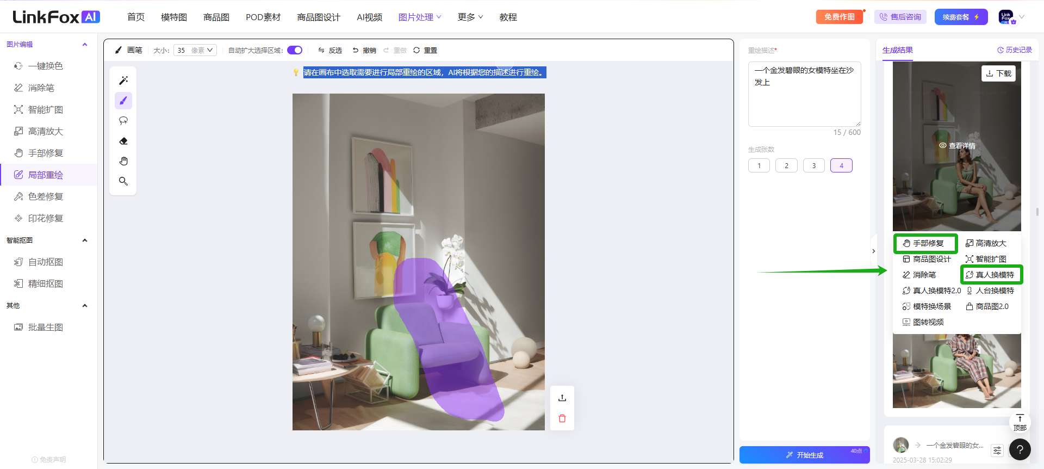This screenshot has height=469, width=1044.
Task: Set generation count to 3
Action: click(814, 165)
